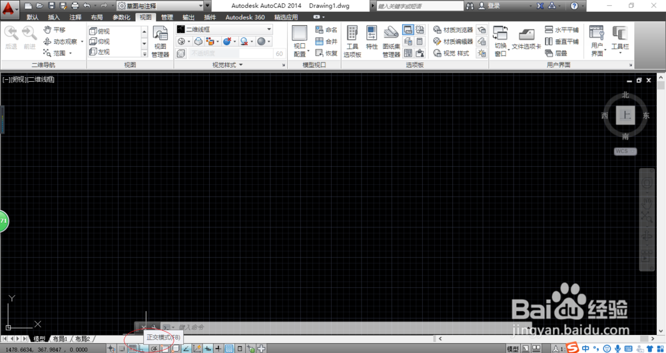Open the 工具选项板 tool palettes
This screenshot has width=666, height=353.
pyautogui.click(x=352, y=41)
